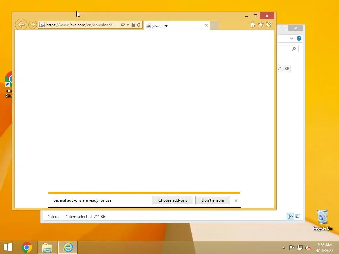Open the Action Center flag icon

click(292, 247)
